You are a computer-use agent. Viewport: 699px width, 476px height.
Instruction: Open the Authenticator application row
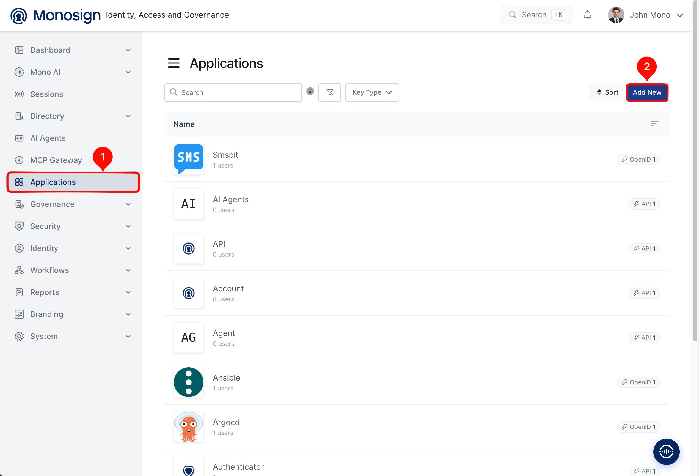416,463
